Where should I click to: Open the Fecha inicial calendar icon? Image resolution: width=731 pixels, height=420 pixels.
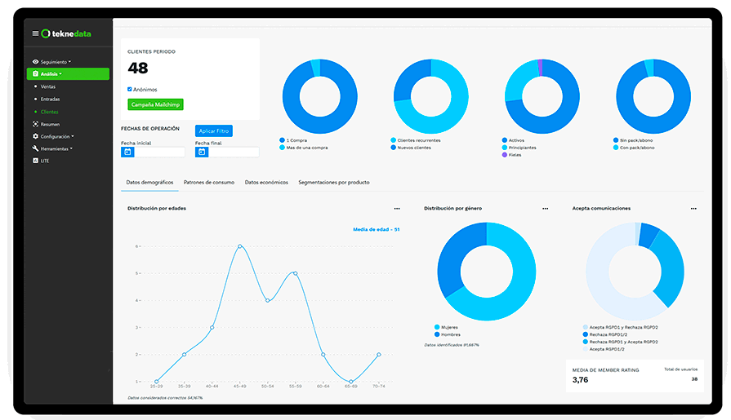(127, 152)
